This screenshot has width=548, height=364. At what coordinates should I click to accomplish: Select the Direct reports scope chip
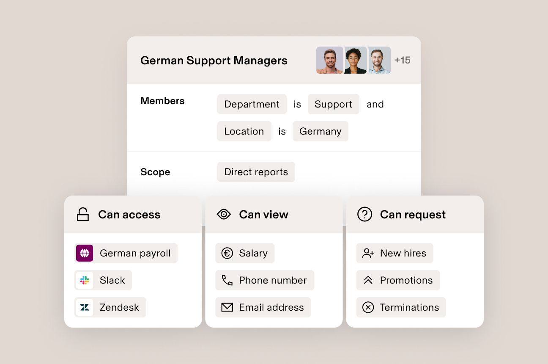[256, 172]
